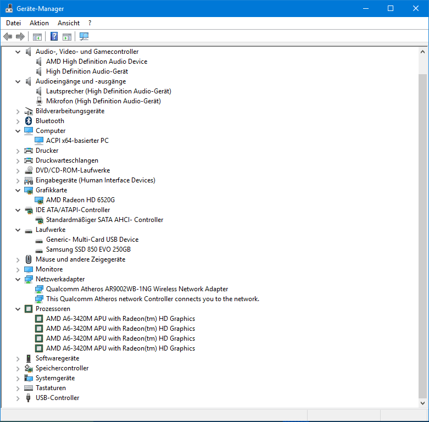Open the ? help menu
429x422 pixels.
coord(90,23)
